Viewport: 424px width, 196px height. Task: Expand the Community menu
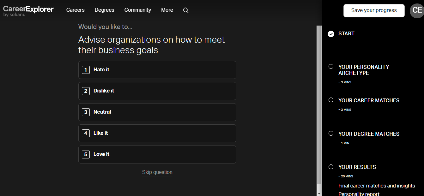click(x=137, y=10)
